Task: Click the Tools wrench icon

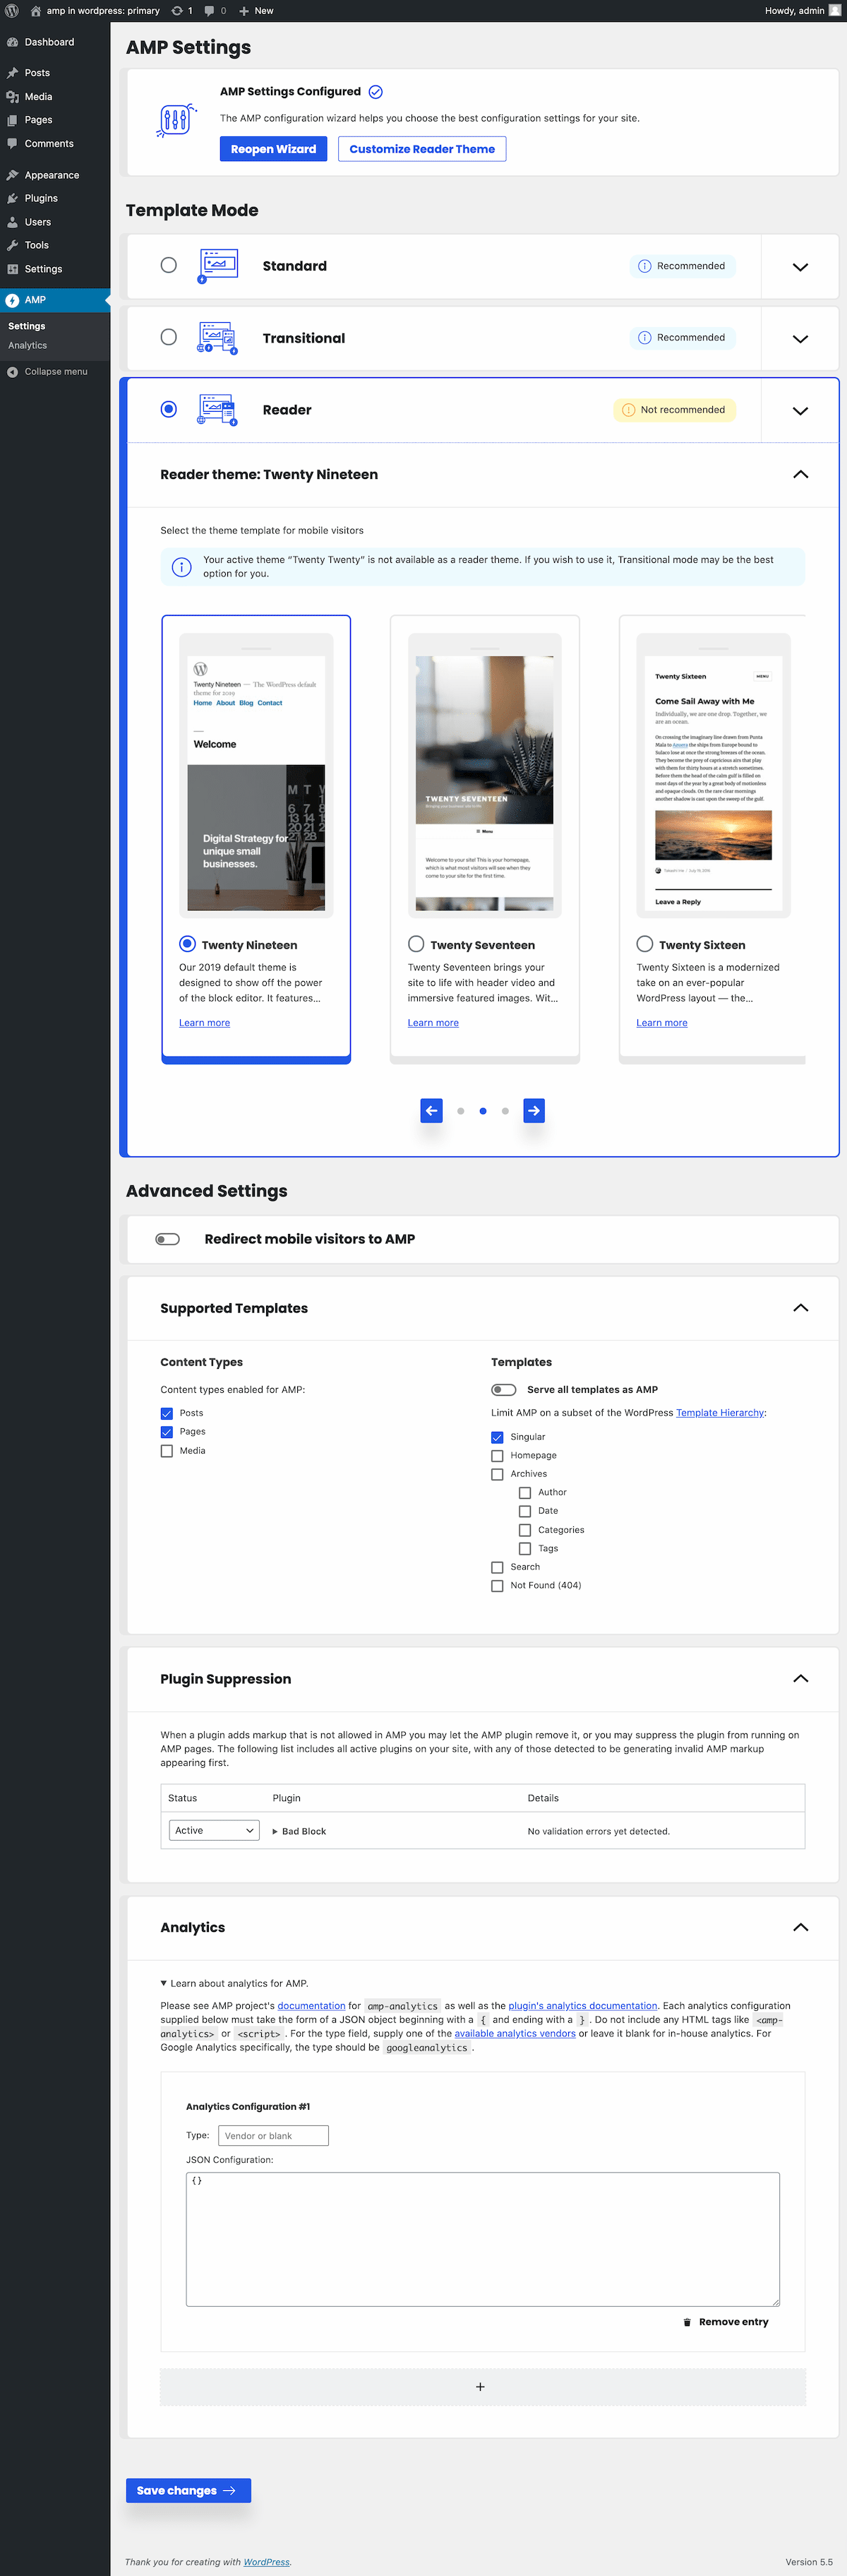Action: pos(12,245)
